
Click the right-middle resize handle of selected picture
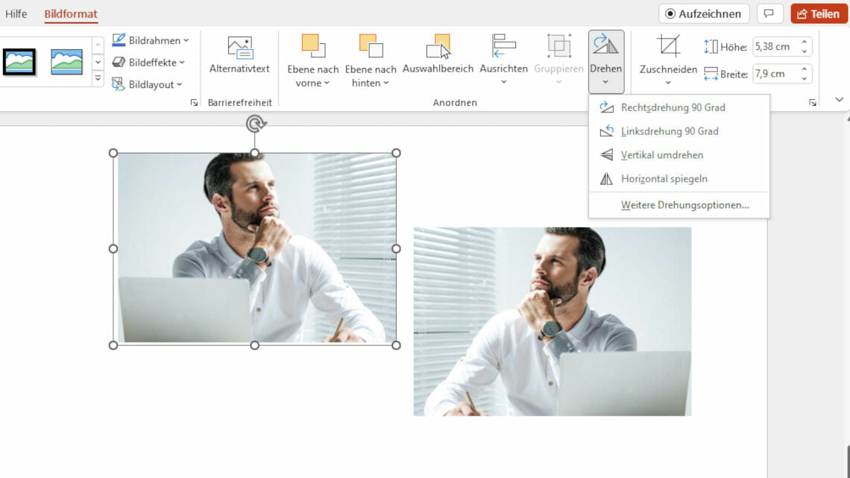pos(396,249)
